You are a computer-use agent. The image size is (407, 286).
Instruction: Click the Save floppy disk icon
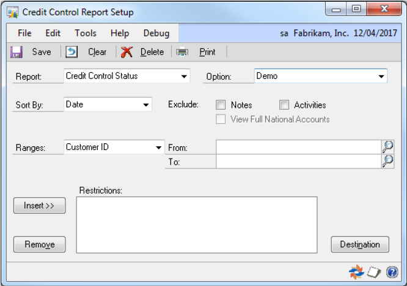click(x=16, y=52)
